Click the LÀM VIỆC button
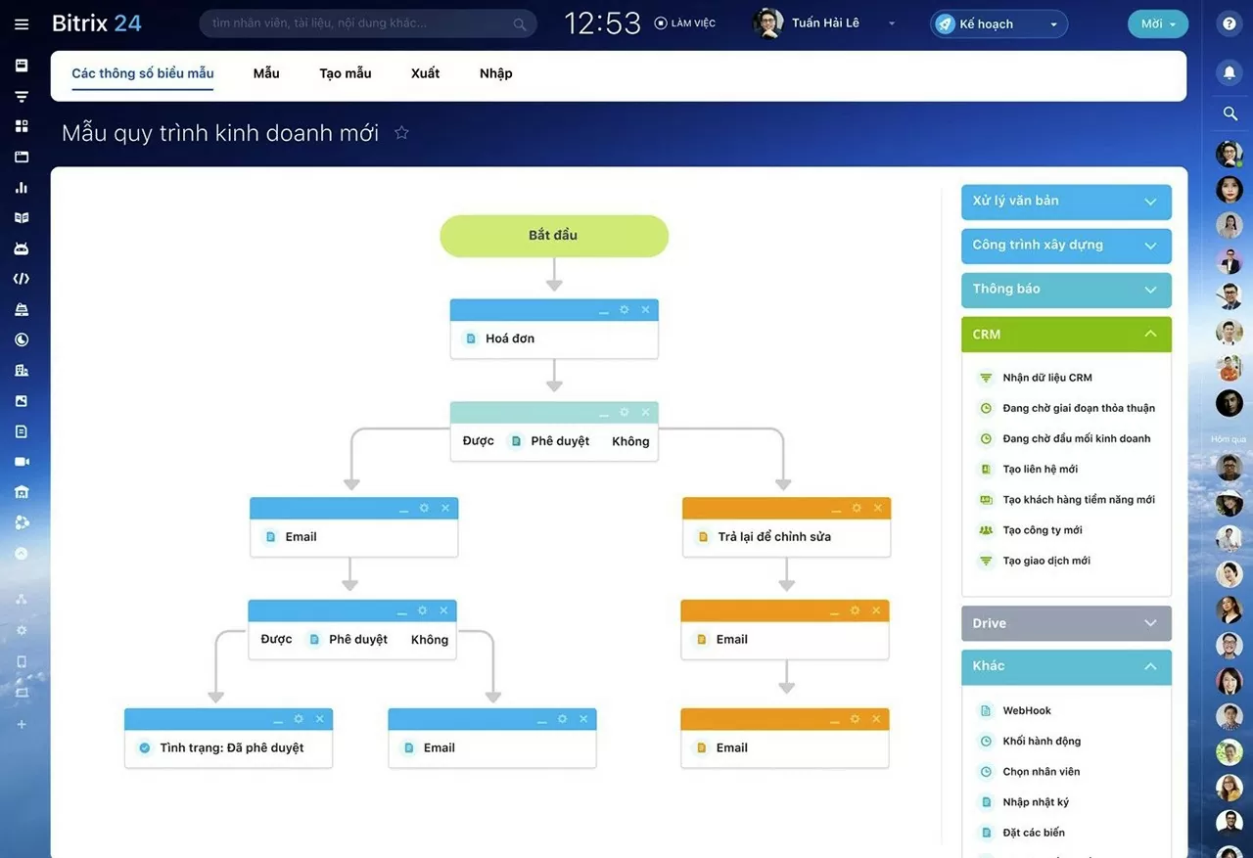Screen dimensions: 1253x858 coord(685,23)
